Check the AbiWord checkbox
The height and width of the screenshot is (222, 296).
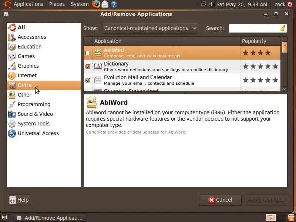tap(88, 53)
